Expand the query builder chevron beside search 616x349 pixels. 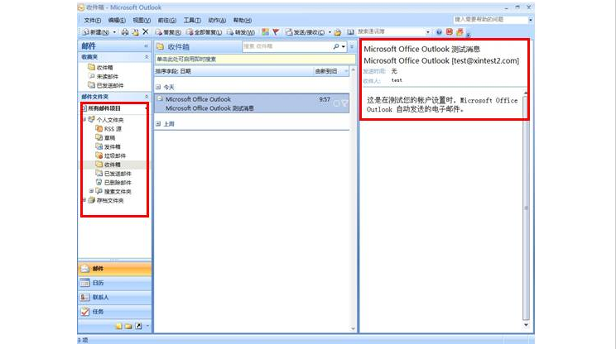pos(352,46)
